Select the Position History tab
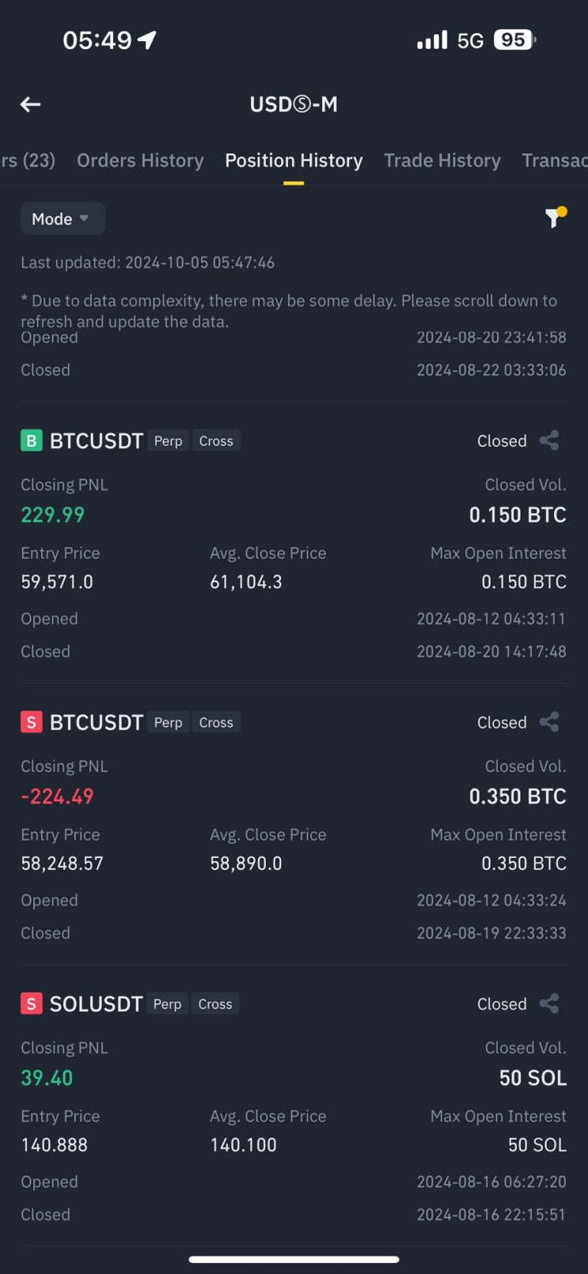This screenshot has width=588, height=1274. point(294,161)
